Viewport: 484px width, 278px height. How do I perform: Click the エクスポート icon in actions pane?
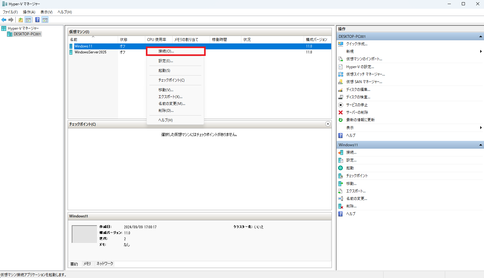[341, 191]
